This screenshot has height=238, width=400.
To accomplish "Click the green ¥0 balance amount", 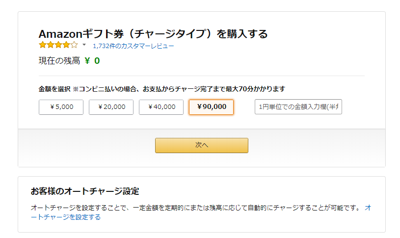I will pyautogui.click(x=92, y=61).
